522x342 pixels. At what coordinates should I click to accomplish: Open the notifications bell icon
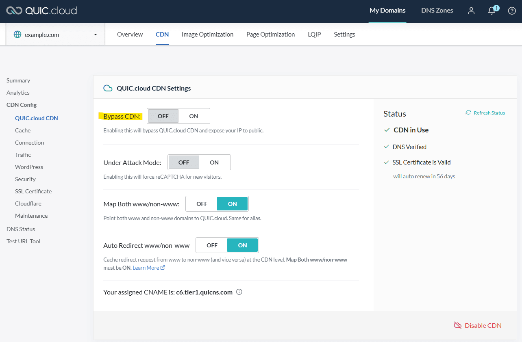492,11
